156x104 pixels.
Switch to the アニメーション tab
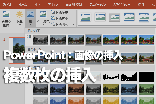(x=98, y=4)
